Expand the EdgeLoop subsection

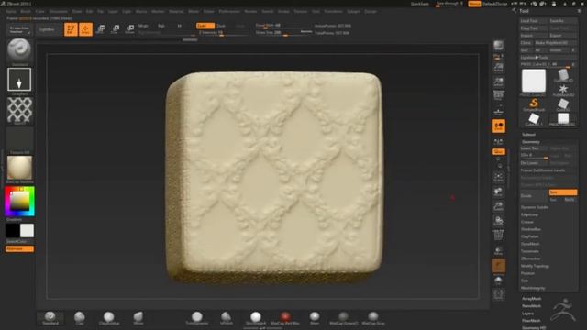(x=529, y=214)
